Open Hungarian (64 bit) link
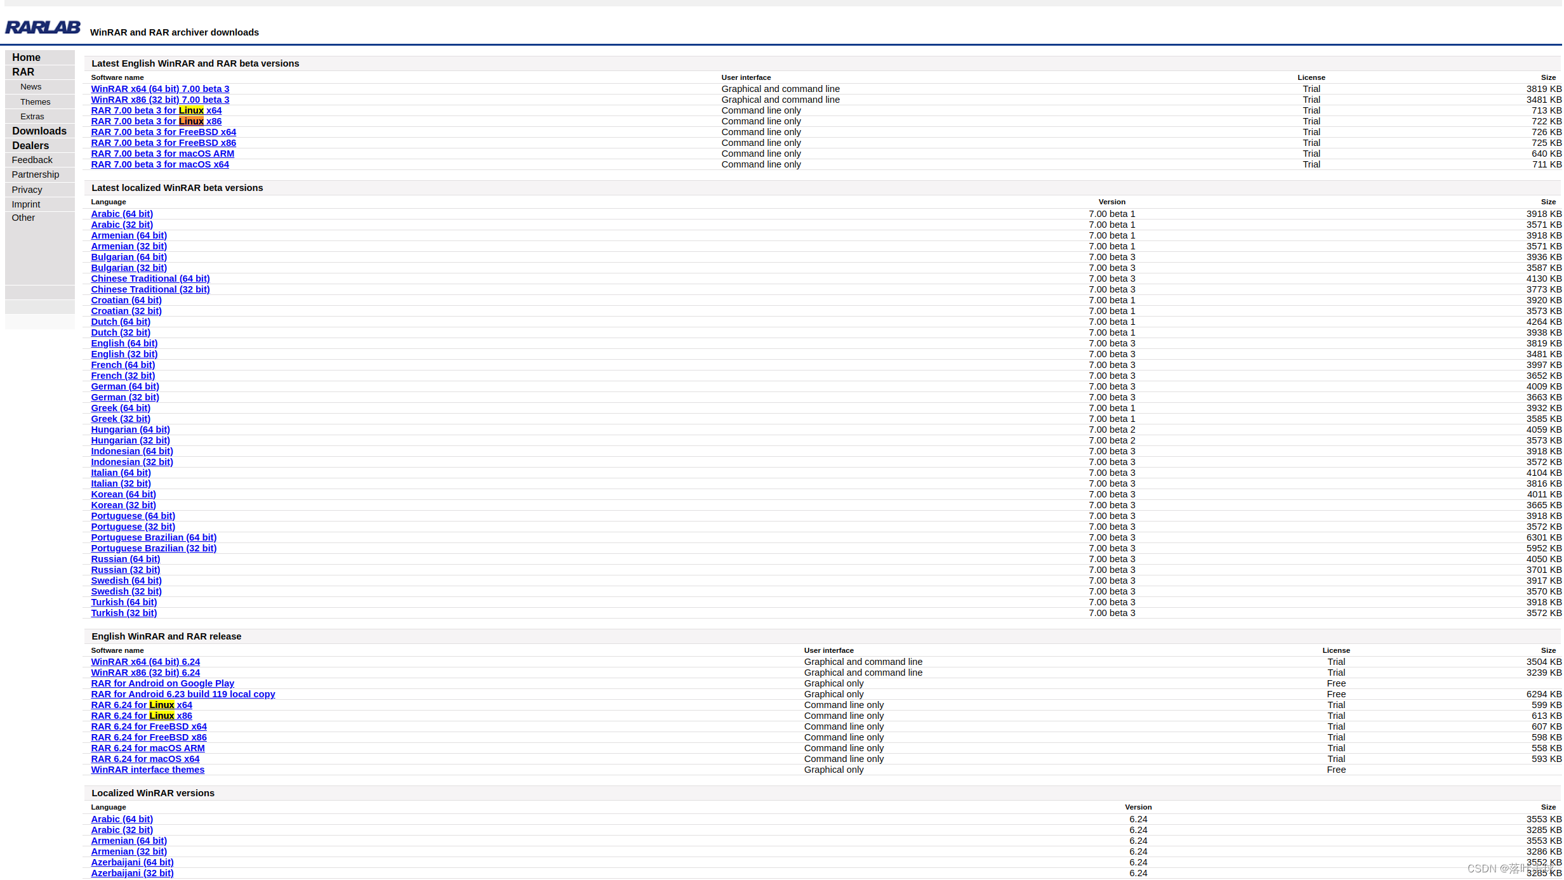Image resolution: width=1564 pixels, height=880 pixels. (130, 430)
